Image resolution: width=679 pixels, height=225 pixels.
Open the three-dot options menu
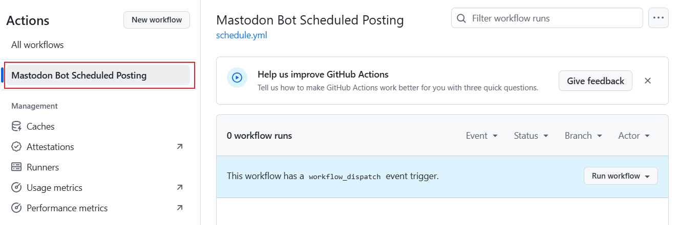click(x=659, y=18)
